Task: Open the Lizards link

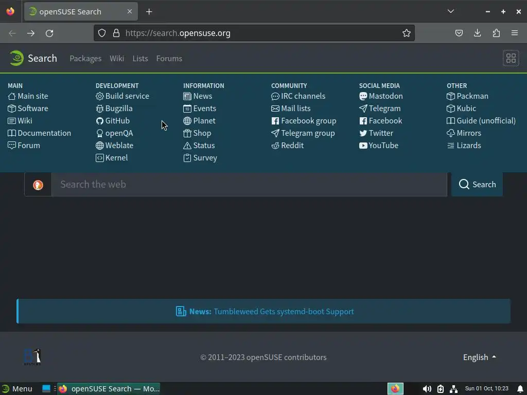Action: coord(464,146)
